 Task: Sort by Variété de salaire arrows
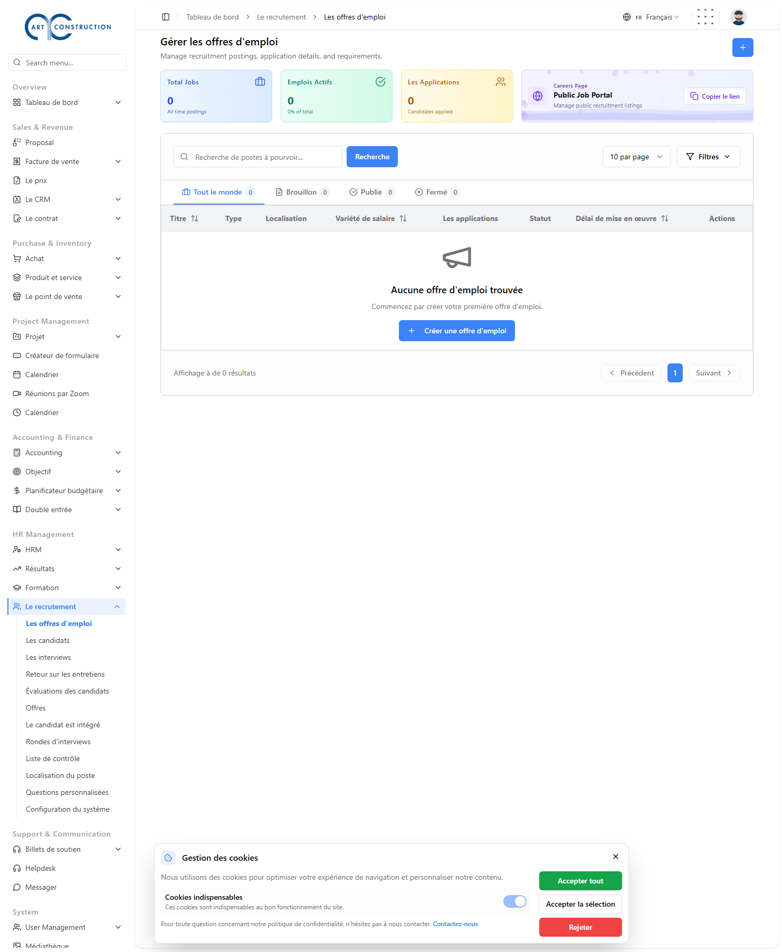(403, 218)
